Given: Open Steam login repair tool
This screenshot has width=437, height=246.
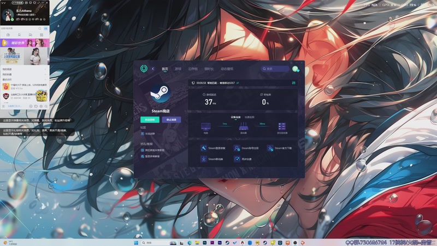Looking at the screenshot, I should pos(213,148).
